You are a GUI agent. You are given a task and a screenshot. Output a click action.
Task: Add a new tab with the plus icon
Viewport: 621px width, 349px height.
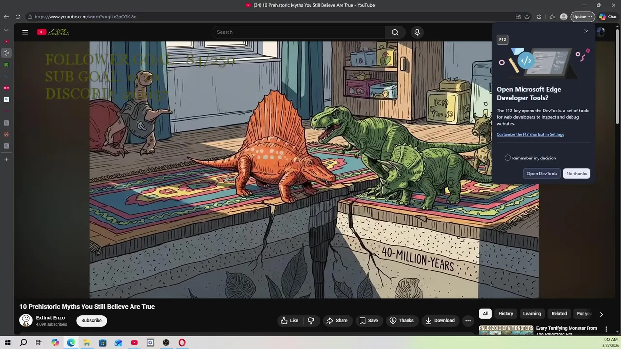click(x=6, y=159)
